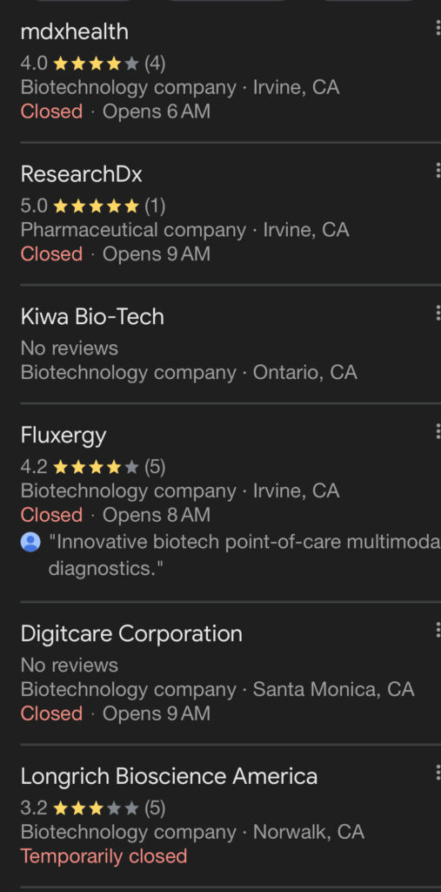441x892 pixels.
Task: Open more options for ResearchDx
Action: click(x=438, y=170)
